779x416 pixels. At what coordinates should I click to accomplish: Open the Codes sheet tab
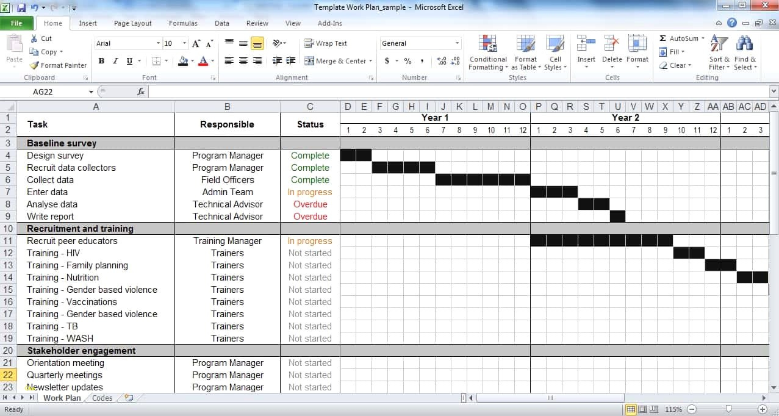click(102, 398)
